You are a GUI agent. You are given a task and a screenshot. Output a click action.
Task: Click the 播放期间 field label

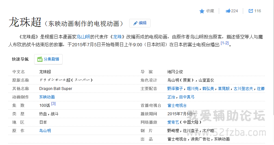(149, 114)
